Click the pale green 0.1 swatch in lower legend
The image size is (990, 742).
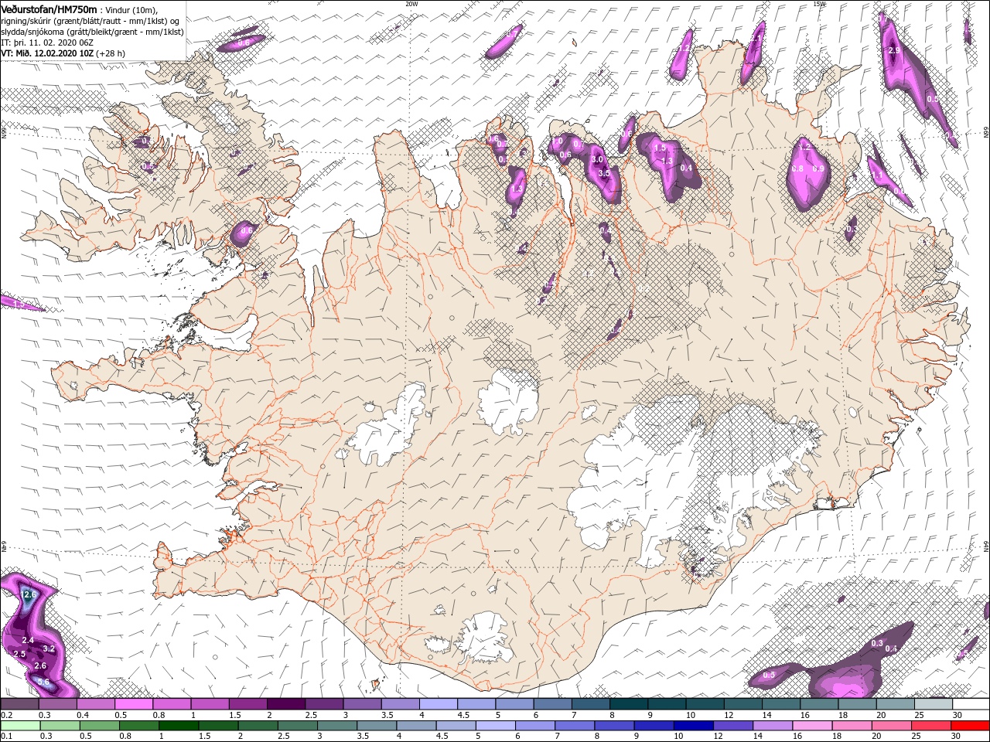(19, 727)
